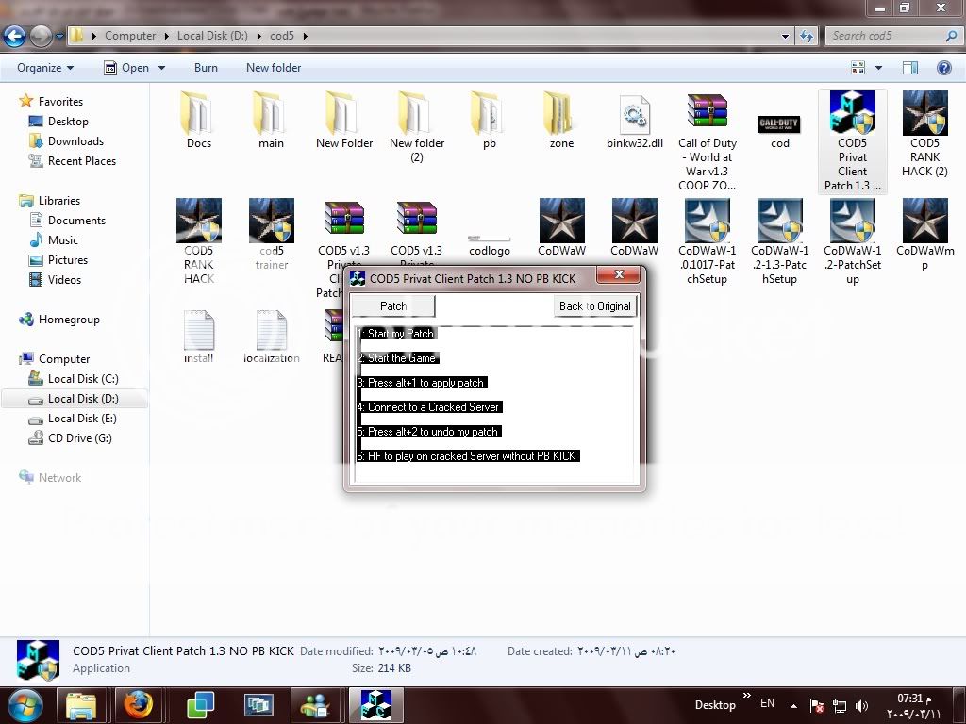
Task: Select COD5 Privat Client Patch 1.3 application
Action: tap(853, 141)
